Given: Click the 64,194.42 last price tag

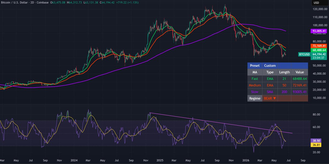Looking at the screenshot, I should pos(319,54).
